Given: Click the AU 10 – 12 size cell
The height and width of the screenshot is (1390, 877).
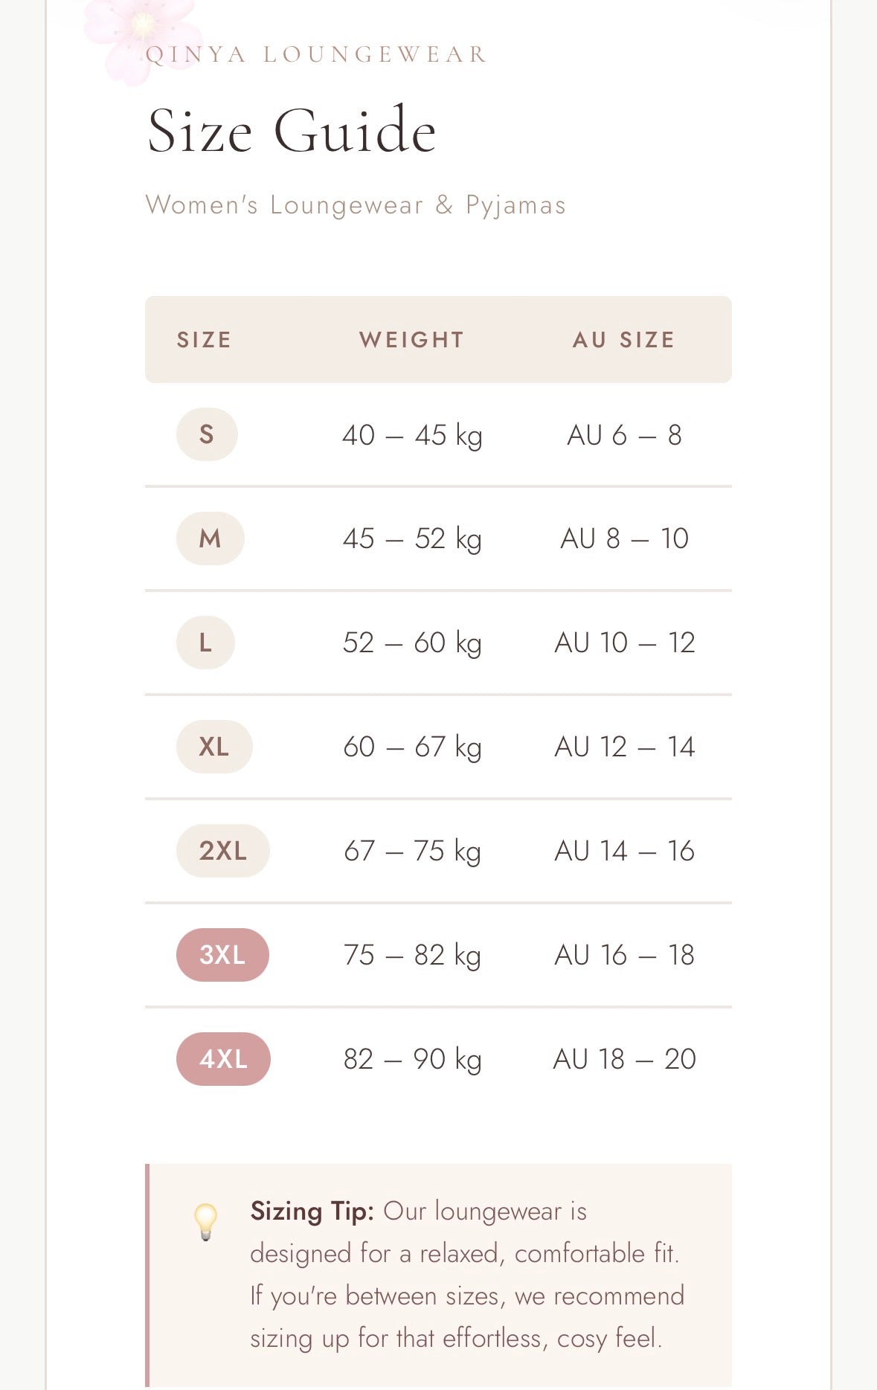Looking at the screenshot, I should point(625,643).
